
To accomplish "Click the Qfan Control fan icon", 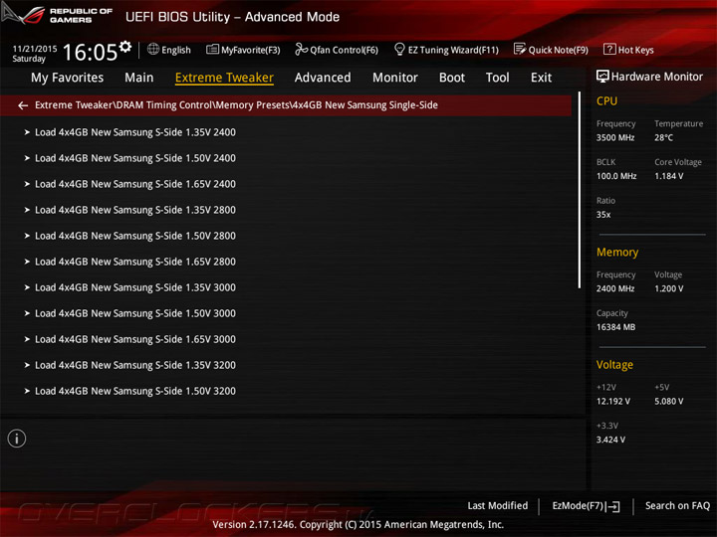I will click(x=301, y=50).
